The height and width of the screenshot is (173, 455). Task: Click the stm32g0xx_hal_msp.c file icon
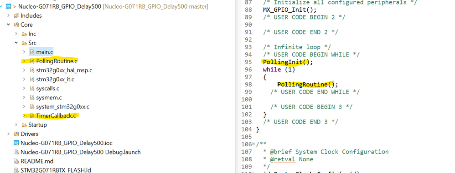tap(32, 70)
